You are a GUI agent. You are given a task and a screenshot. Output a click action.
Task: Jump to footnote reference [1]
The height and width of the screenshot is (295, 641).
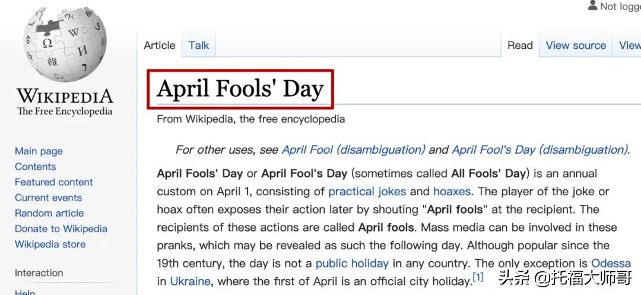(x=478, y=278)
